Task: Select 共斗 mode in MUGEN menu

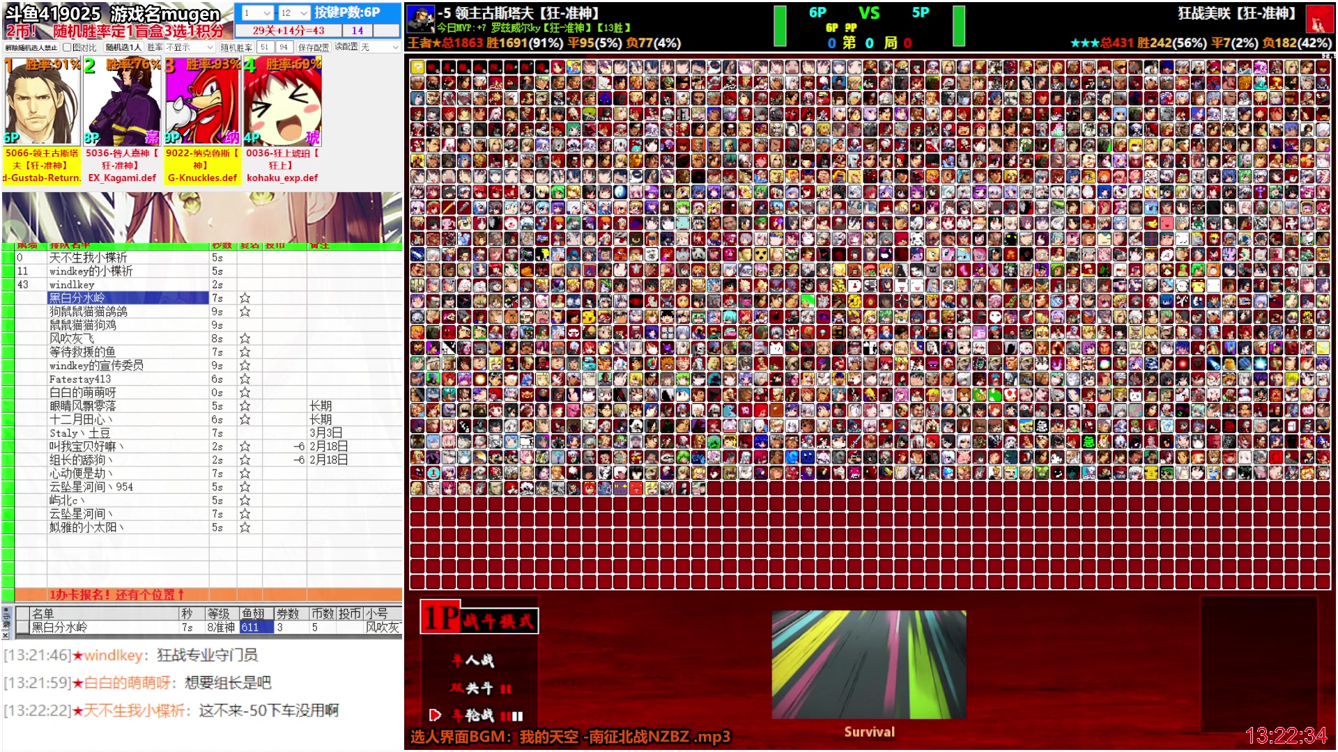Action: tap(481, 688)
